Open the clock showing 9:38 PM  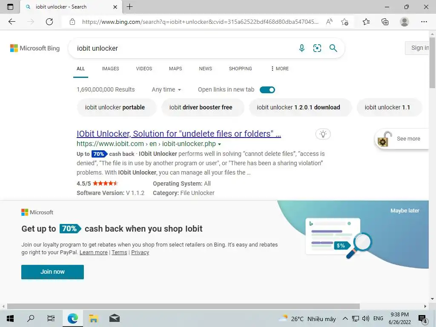click(x=399, y=318)
